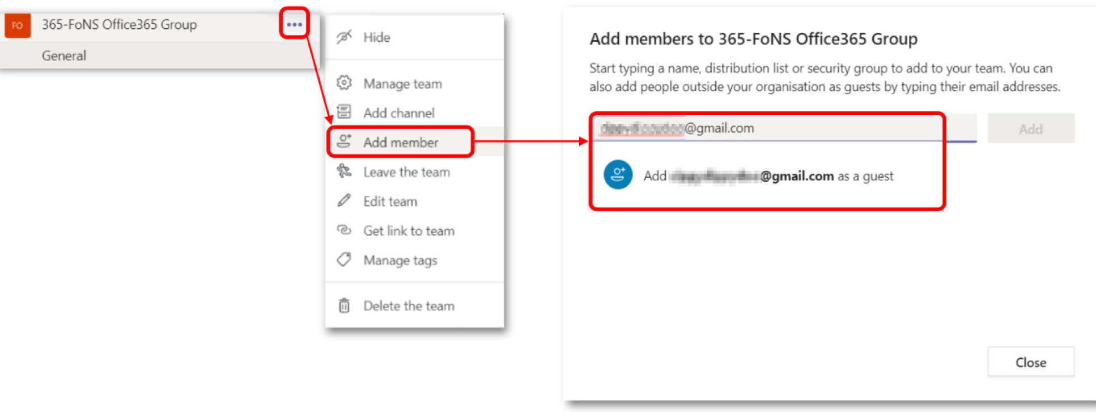The image size is (1096, 412).
Task: Click the Close button in dialog
Action: tap(1031, 362)
